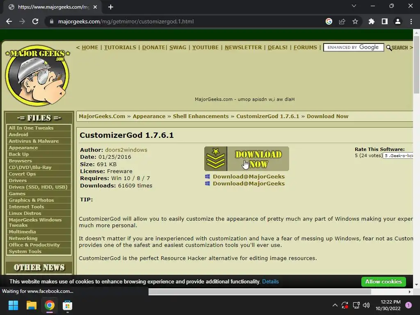Open rating dropdown showing 5 Geek-o-licious
Image resolution: width=420 pixels, height=315 pixels.
398,155
